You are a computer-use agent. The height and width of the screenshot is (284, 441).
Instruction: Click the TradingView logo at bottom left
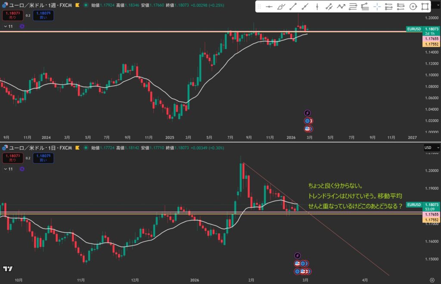7,269
